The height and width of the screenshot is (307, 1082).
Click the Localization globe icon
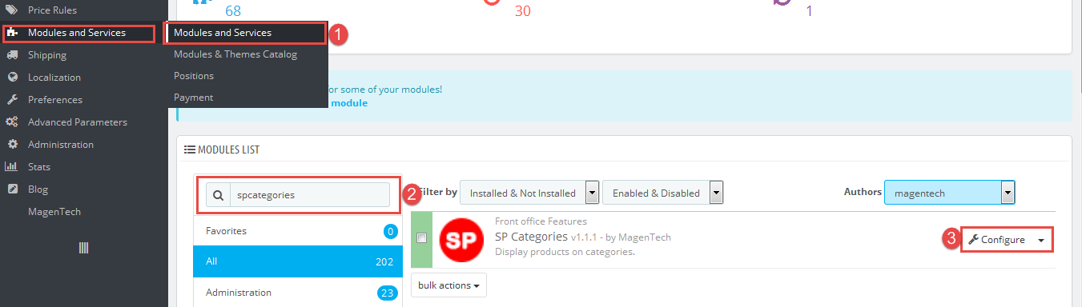(12, 78)
